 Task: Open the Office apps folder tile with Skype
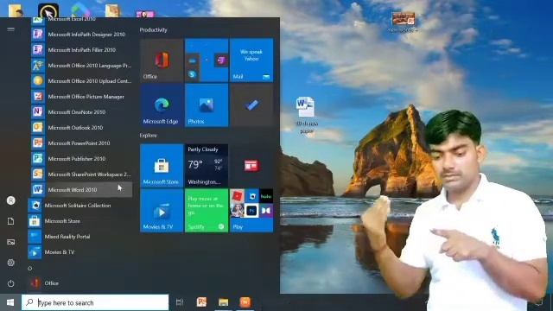coord(207,60)
